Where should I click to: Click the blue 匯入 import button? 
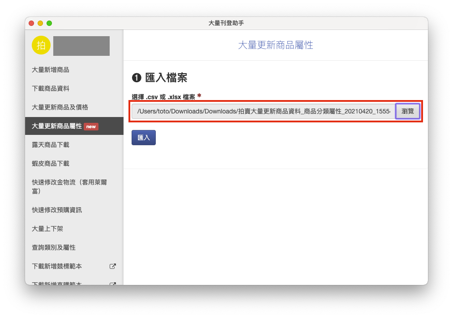pos(144,138)
